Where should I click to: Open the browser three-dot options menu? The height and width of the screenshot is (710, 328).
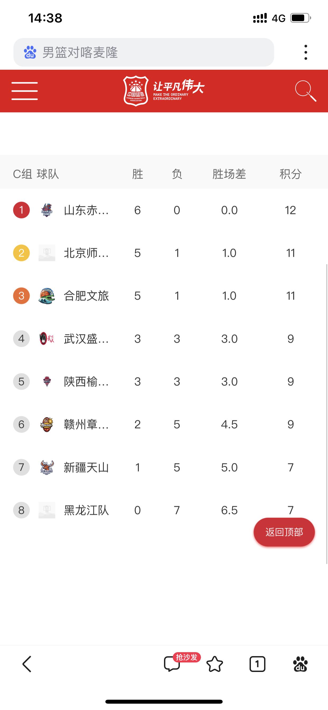pos(306,52)
